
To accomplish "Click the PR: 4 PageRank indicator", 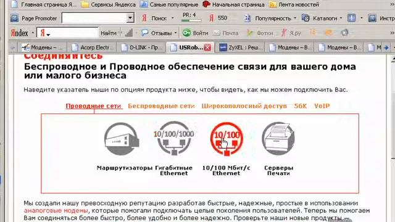I will pyautogui.click(x=191, y=17).
